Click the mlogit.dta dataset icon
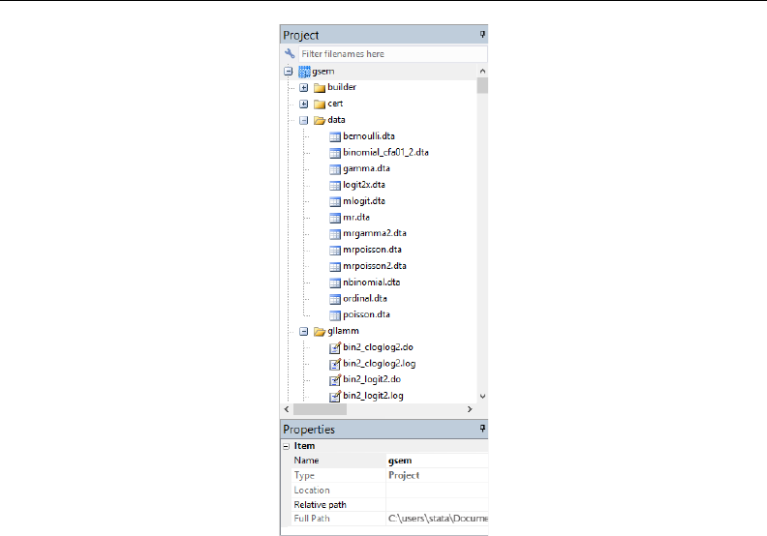Viewport: 767px width, 536px height. (x=335, y=201)
